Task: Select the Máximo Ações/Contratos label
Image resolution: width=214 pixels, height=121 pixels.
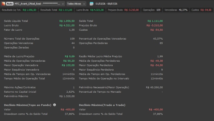Action: [x=20, y=87]
